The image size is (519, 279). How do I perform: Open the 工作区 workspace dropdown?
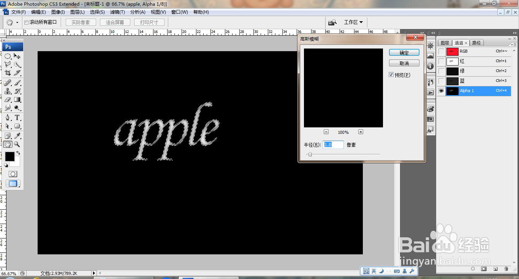tap(353, 22)
